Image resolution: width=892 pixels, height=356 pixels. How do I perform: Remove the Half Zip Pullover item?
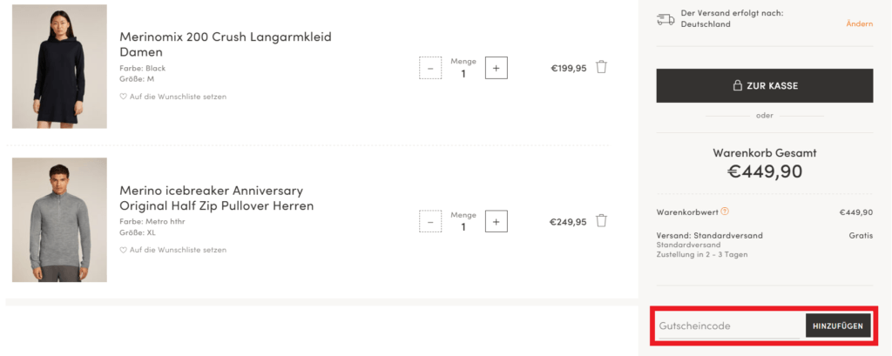pos(601,221)
